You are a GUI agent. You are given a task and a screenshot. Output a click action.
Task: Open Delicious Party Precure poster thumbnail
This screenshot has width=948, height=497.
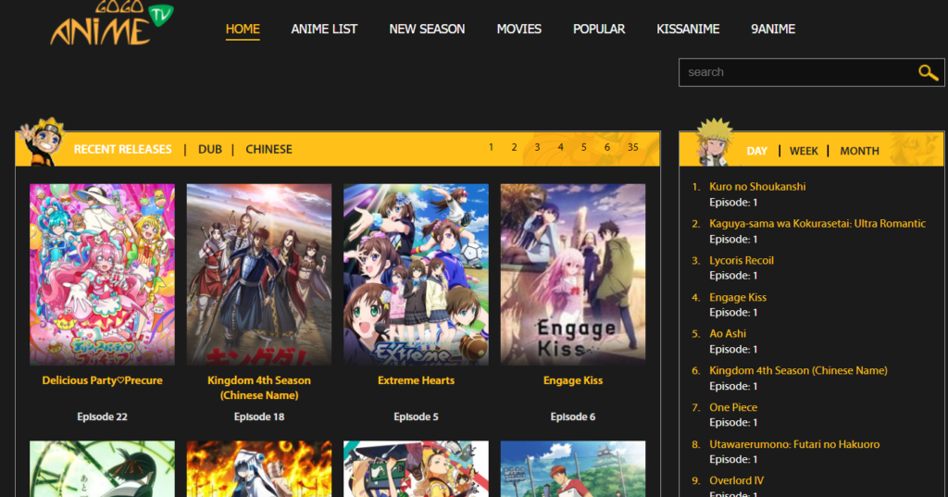102,275
